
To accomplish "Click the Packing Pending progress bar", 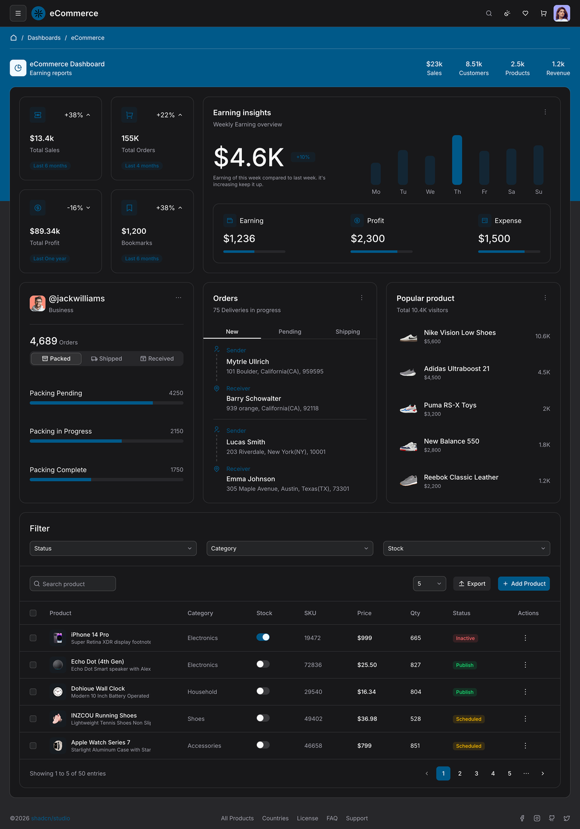I will 107,403.
